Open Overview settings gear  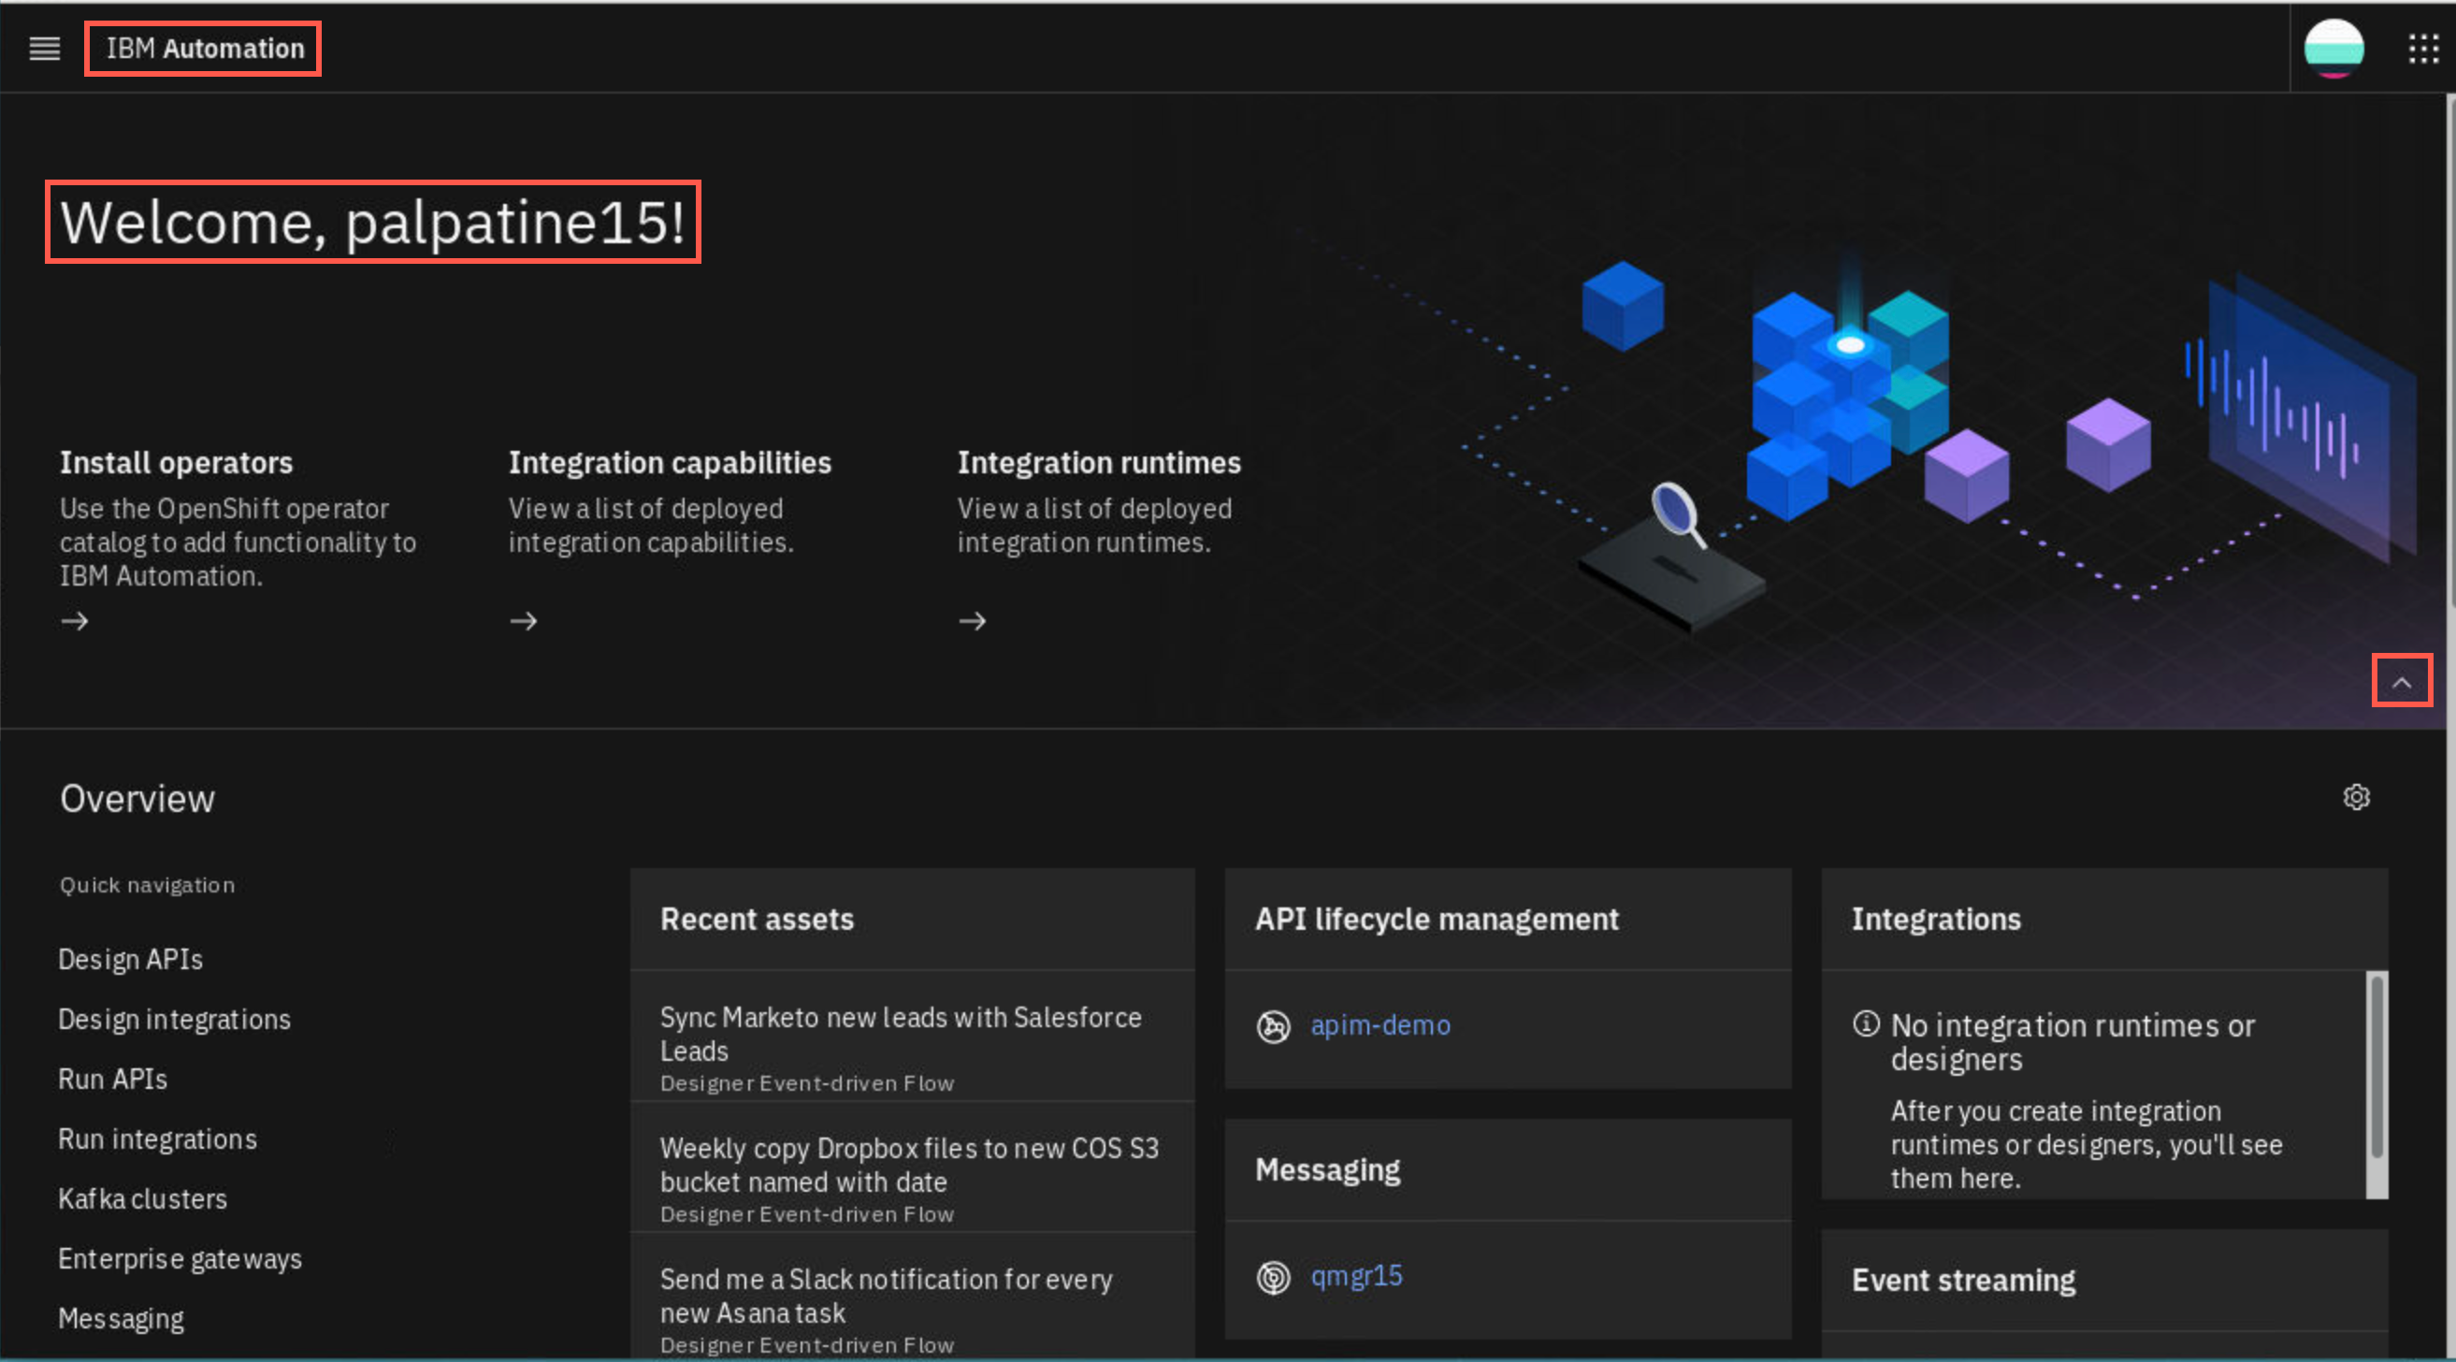coord(2356,796)
